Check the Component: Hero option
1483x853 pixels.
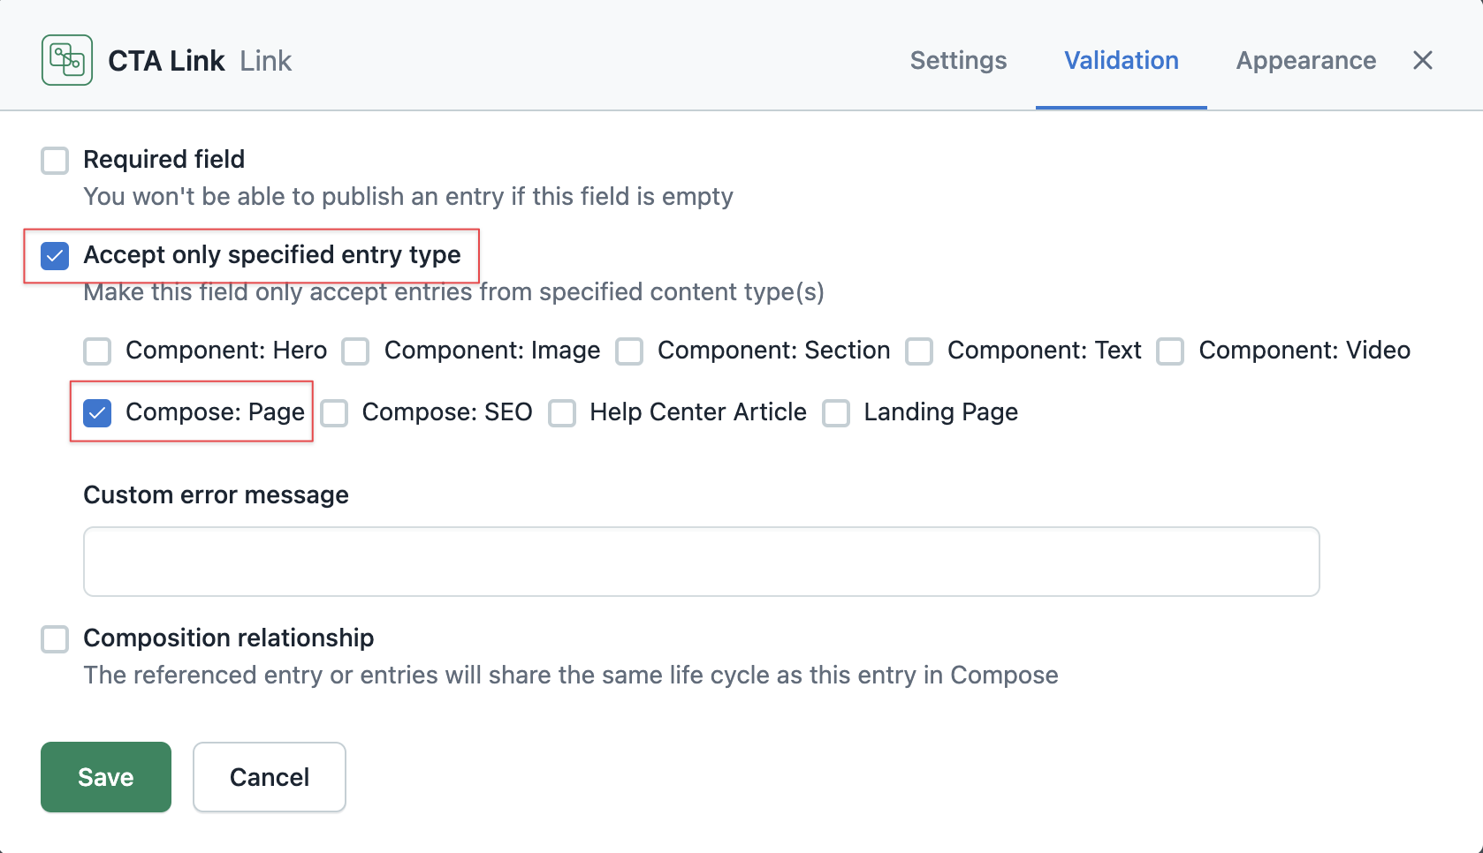tap(97, 351)
